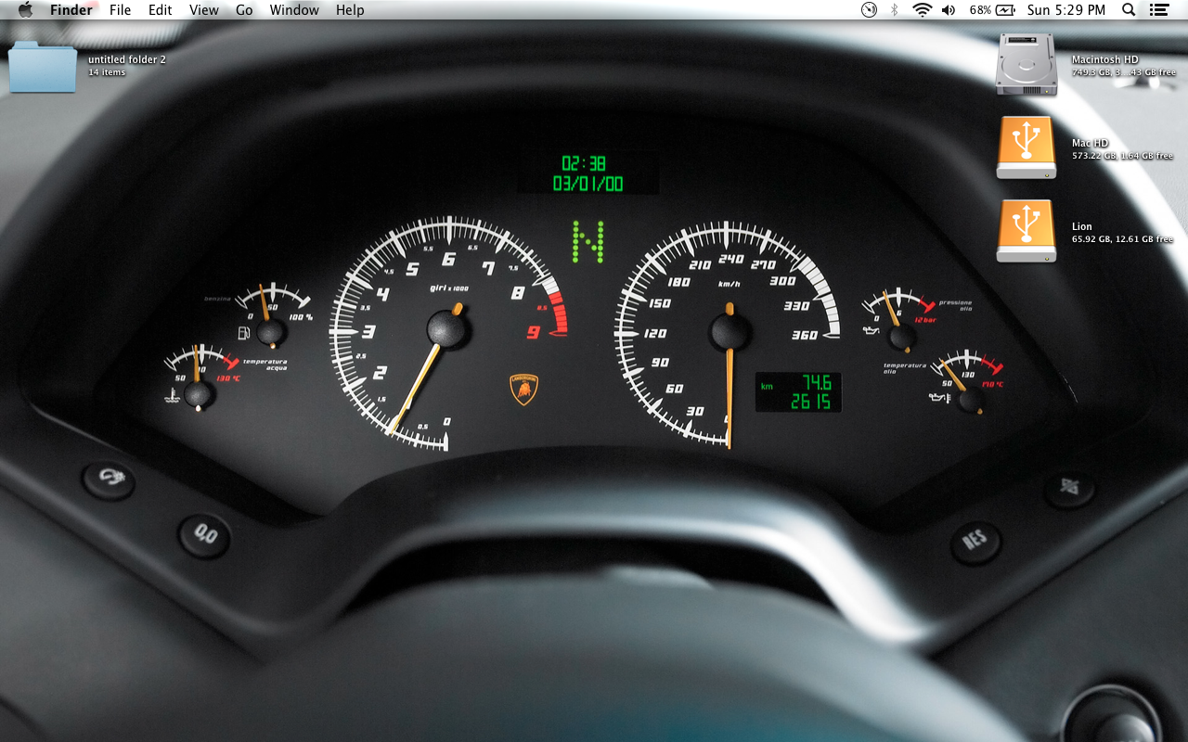Open the list icon at menu bar end

(1158, 10)
